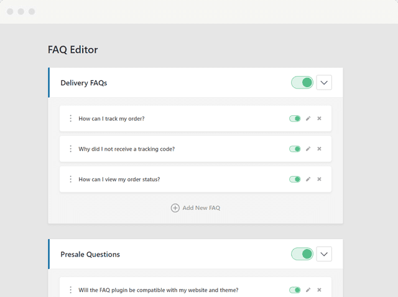The image size is (398, 297).
Task: Remove the 'Why did I not receive a tracking code?' FAQ
Action: [x=319, y=149]
